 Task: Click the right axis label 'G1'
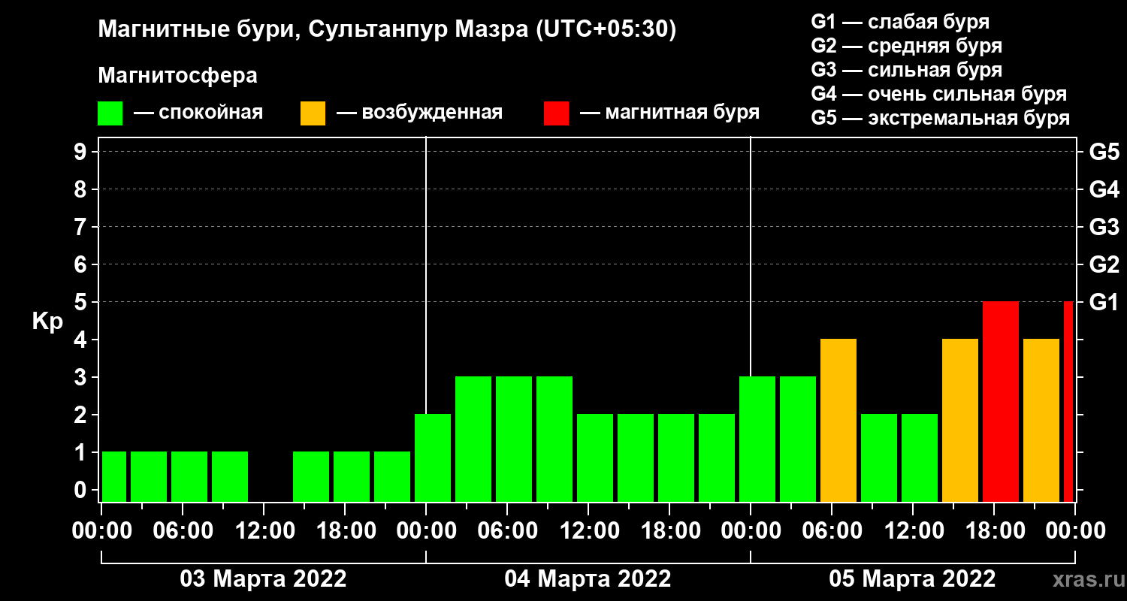tap(1104, 302)
